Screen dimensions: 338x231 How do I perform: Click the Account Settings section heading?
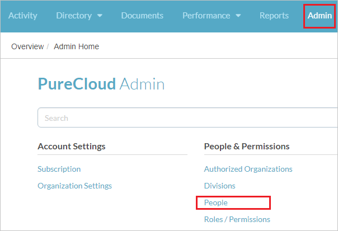click(x=71, y=147)
